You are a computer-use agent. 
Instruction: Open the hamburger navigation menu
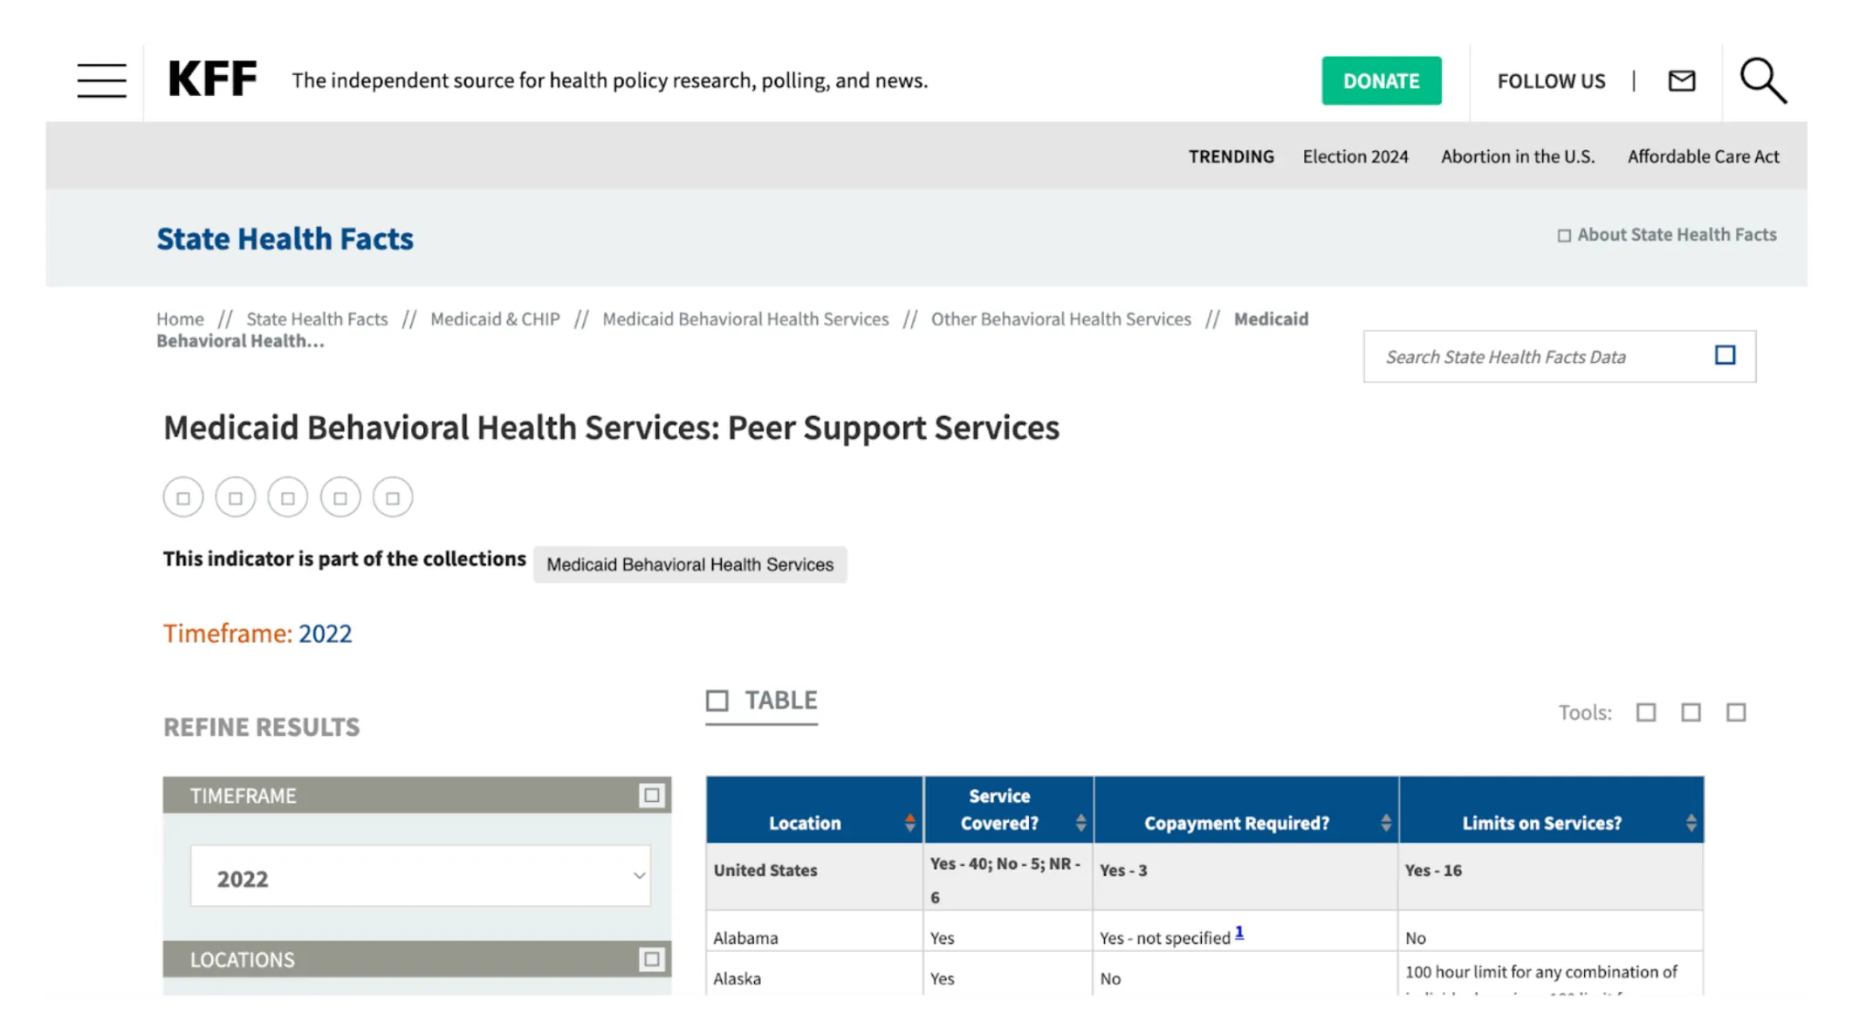coord(101,80)
